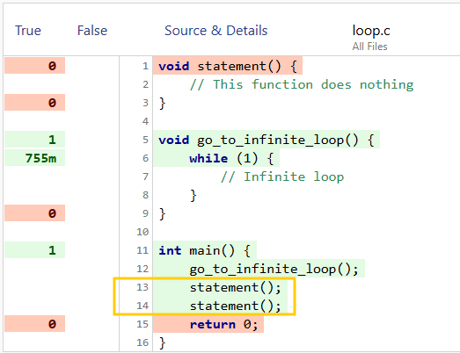
Task: Click line number 1
Action: (145, 66)
